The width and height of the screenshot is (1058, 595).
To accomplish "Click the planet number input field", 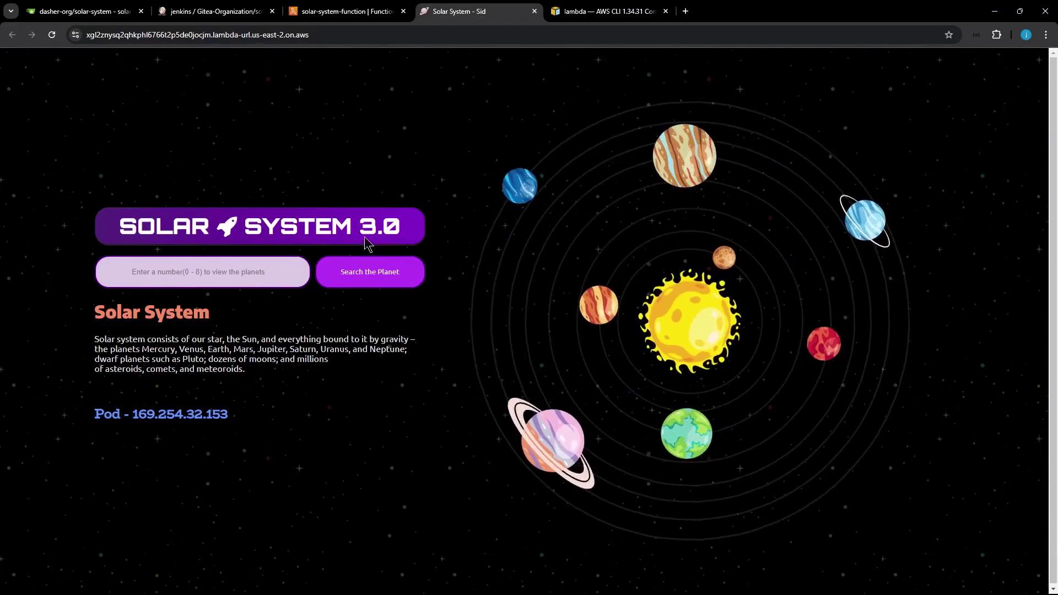I will [202, 272].
